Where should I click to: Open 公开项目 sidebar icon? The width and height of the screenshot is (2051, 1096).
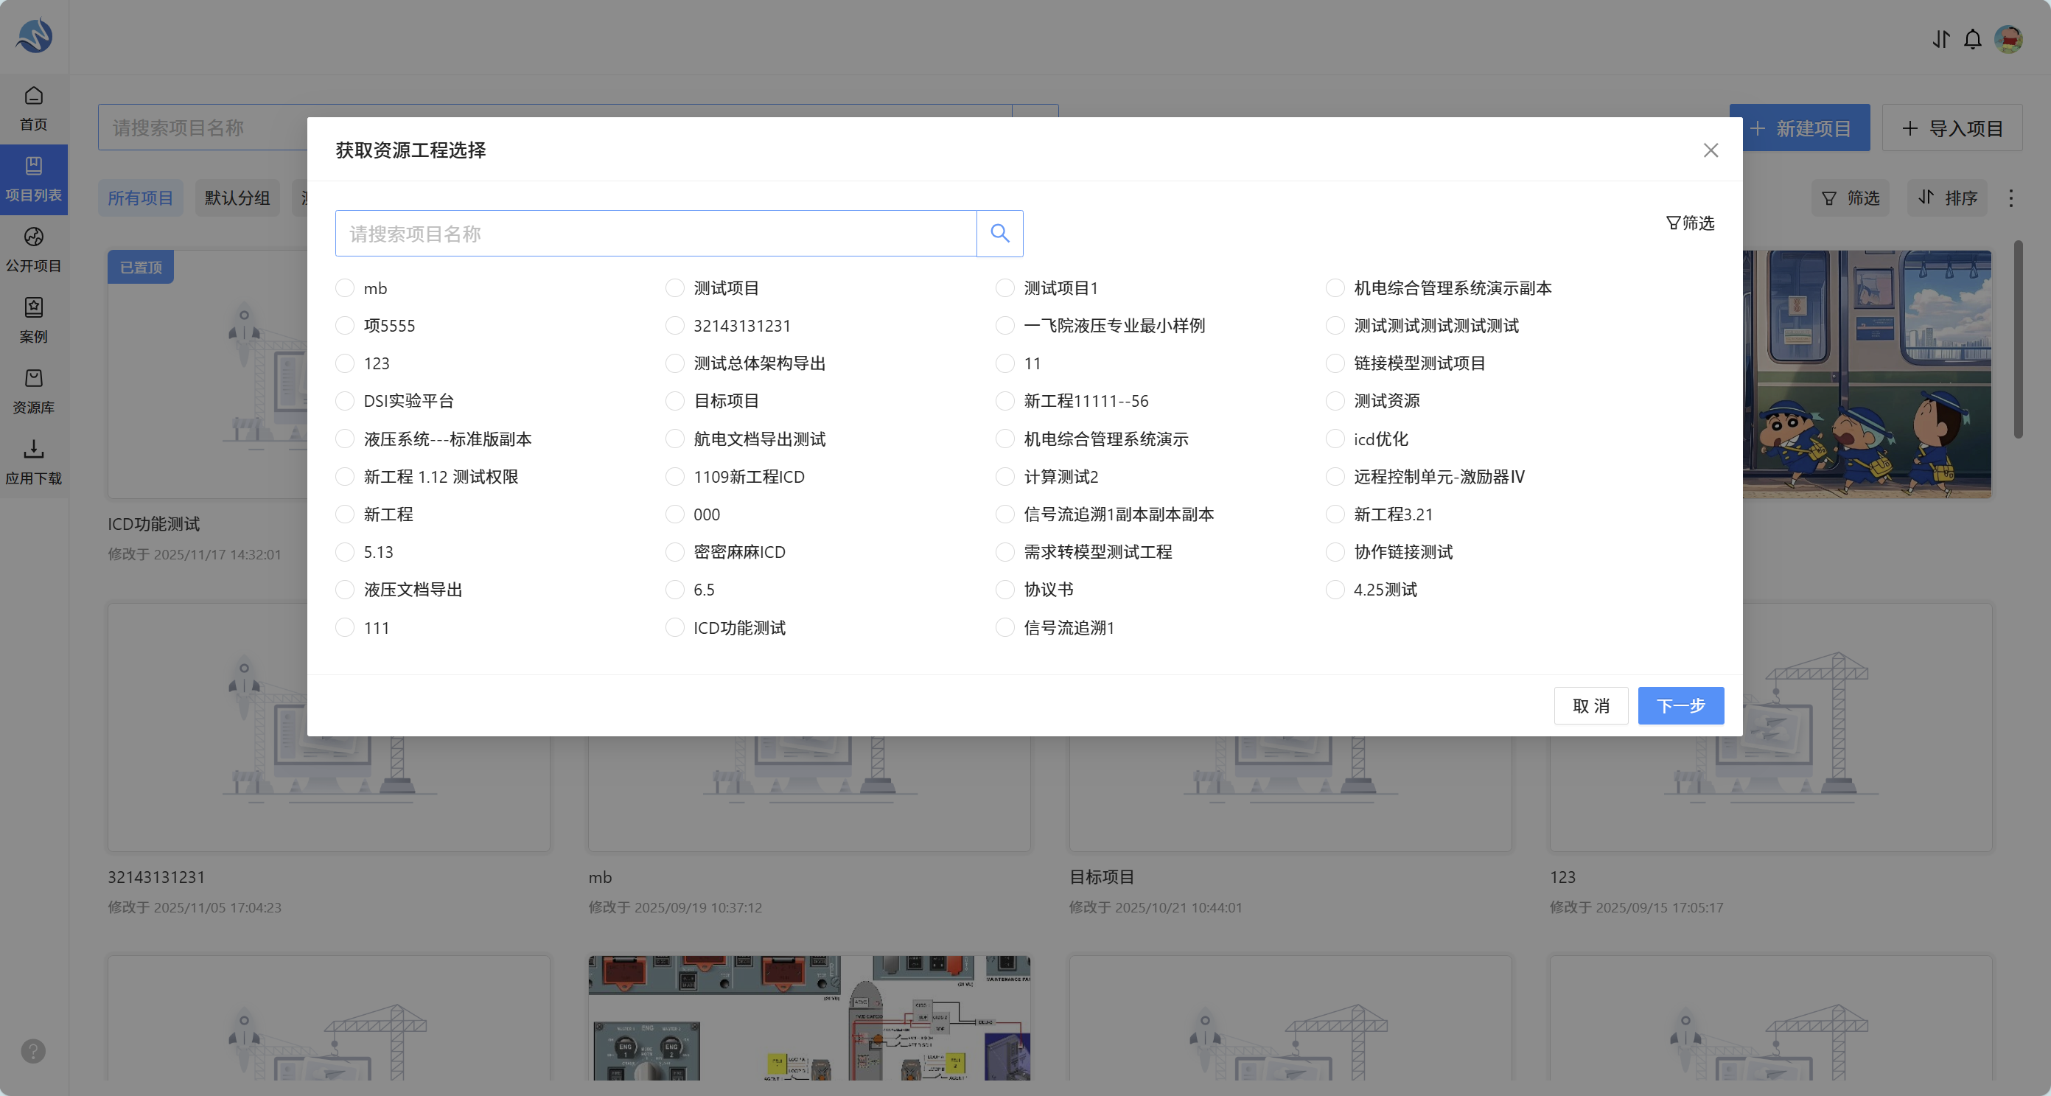pyautogui.click(x=33, y=250)
